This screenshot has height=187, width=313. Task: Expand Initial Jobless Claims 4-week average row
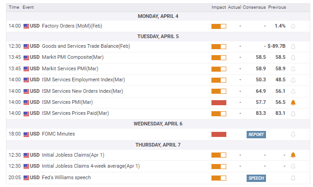click(x=90, y=166)
